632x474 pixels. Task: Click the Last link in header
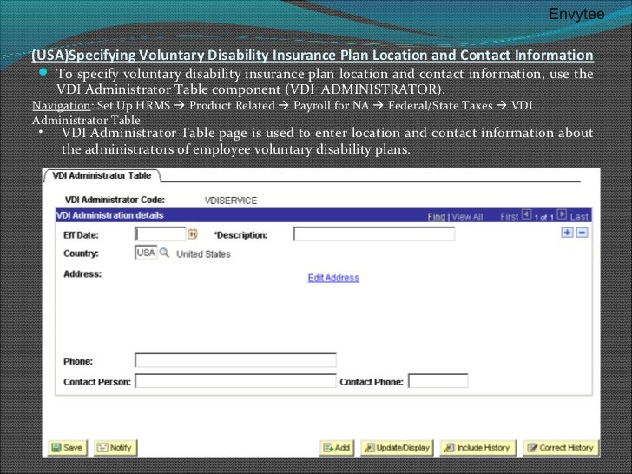(x=579, y=217)
